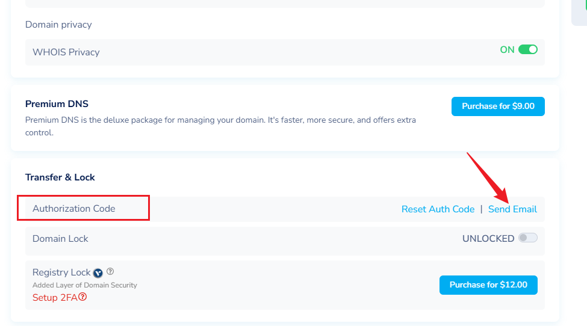Click the Verisign badge beside Registry Lock
The width and height of the screenshot is (587, 326).
coord(98,273)
